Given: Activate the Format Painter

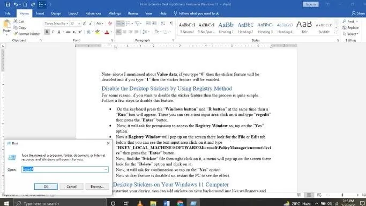Looking at the screenshot, I should coord(27,34).
